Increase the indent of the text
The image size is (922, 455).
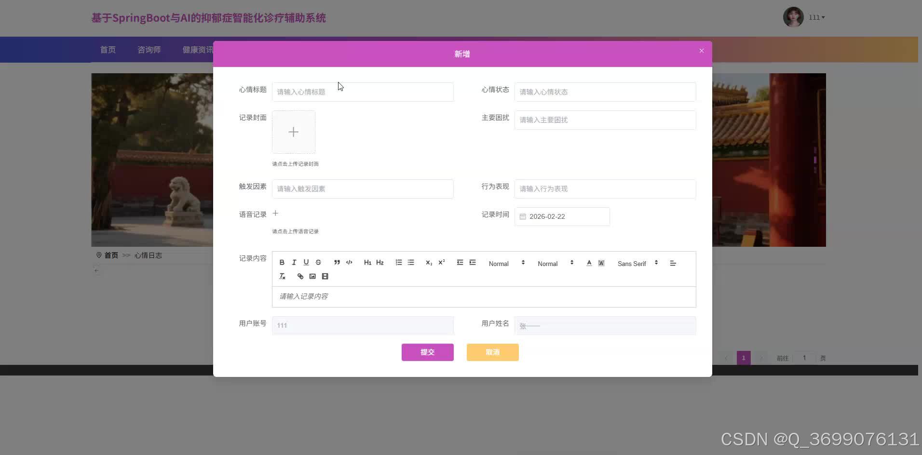473,263
